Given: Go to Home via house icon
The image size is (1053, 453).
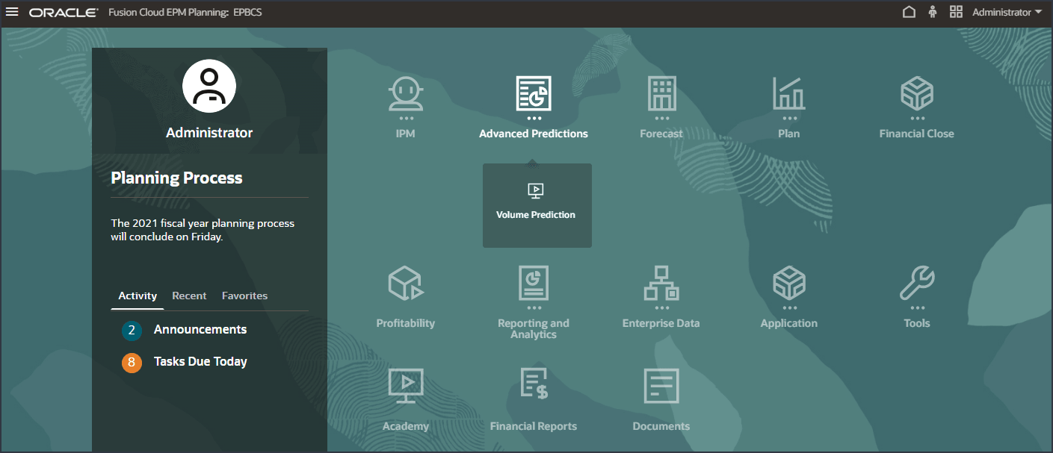Looking at the screenshot, I should 910,13.
